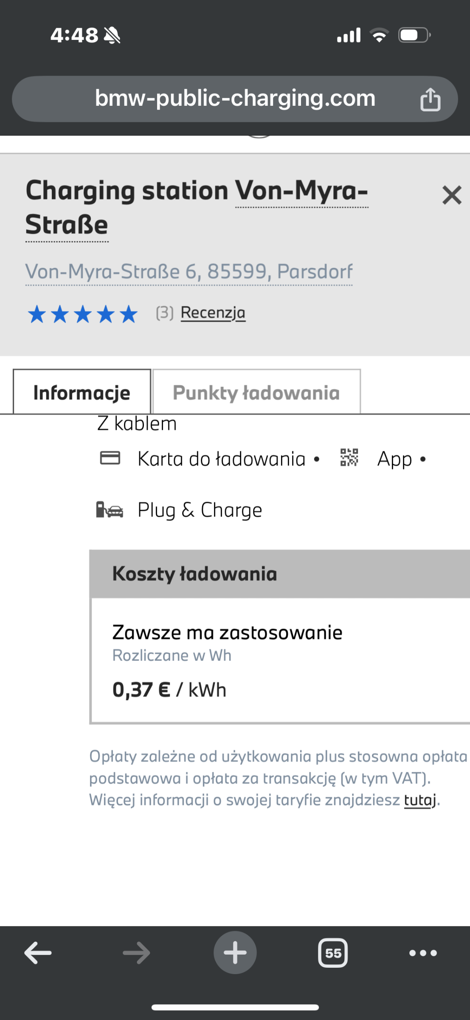Tap the Plug & Charge car icon

click(110, 509)
